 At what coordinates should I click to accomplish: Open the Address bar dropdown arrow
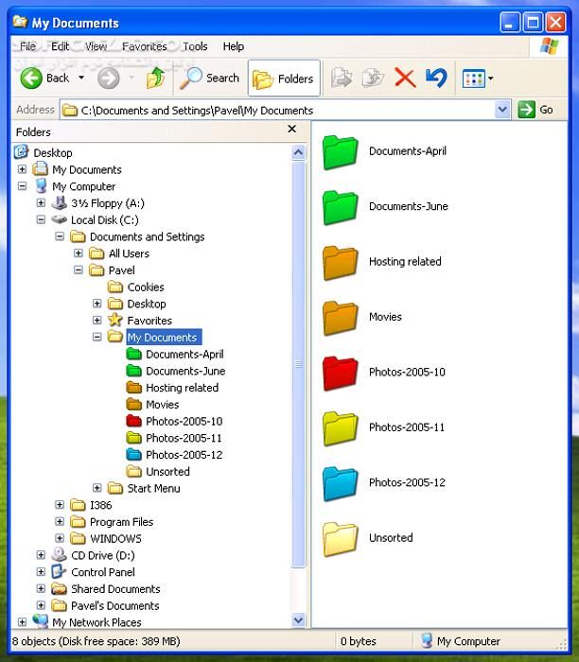502,110
